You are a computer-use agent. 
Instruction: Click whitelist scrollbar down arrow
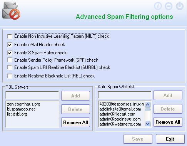point(148,124)
